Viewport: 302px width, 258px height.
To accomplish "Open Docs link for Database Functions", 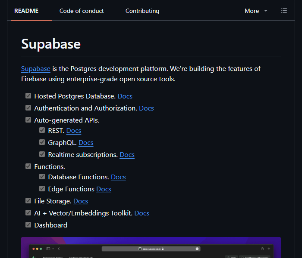I will pos(118,177).
